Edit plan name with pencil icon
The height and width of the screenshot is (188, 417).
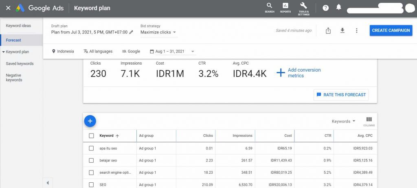point(131,32)
